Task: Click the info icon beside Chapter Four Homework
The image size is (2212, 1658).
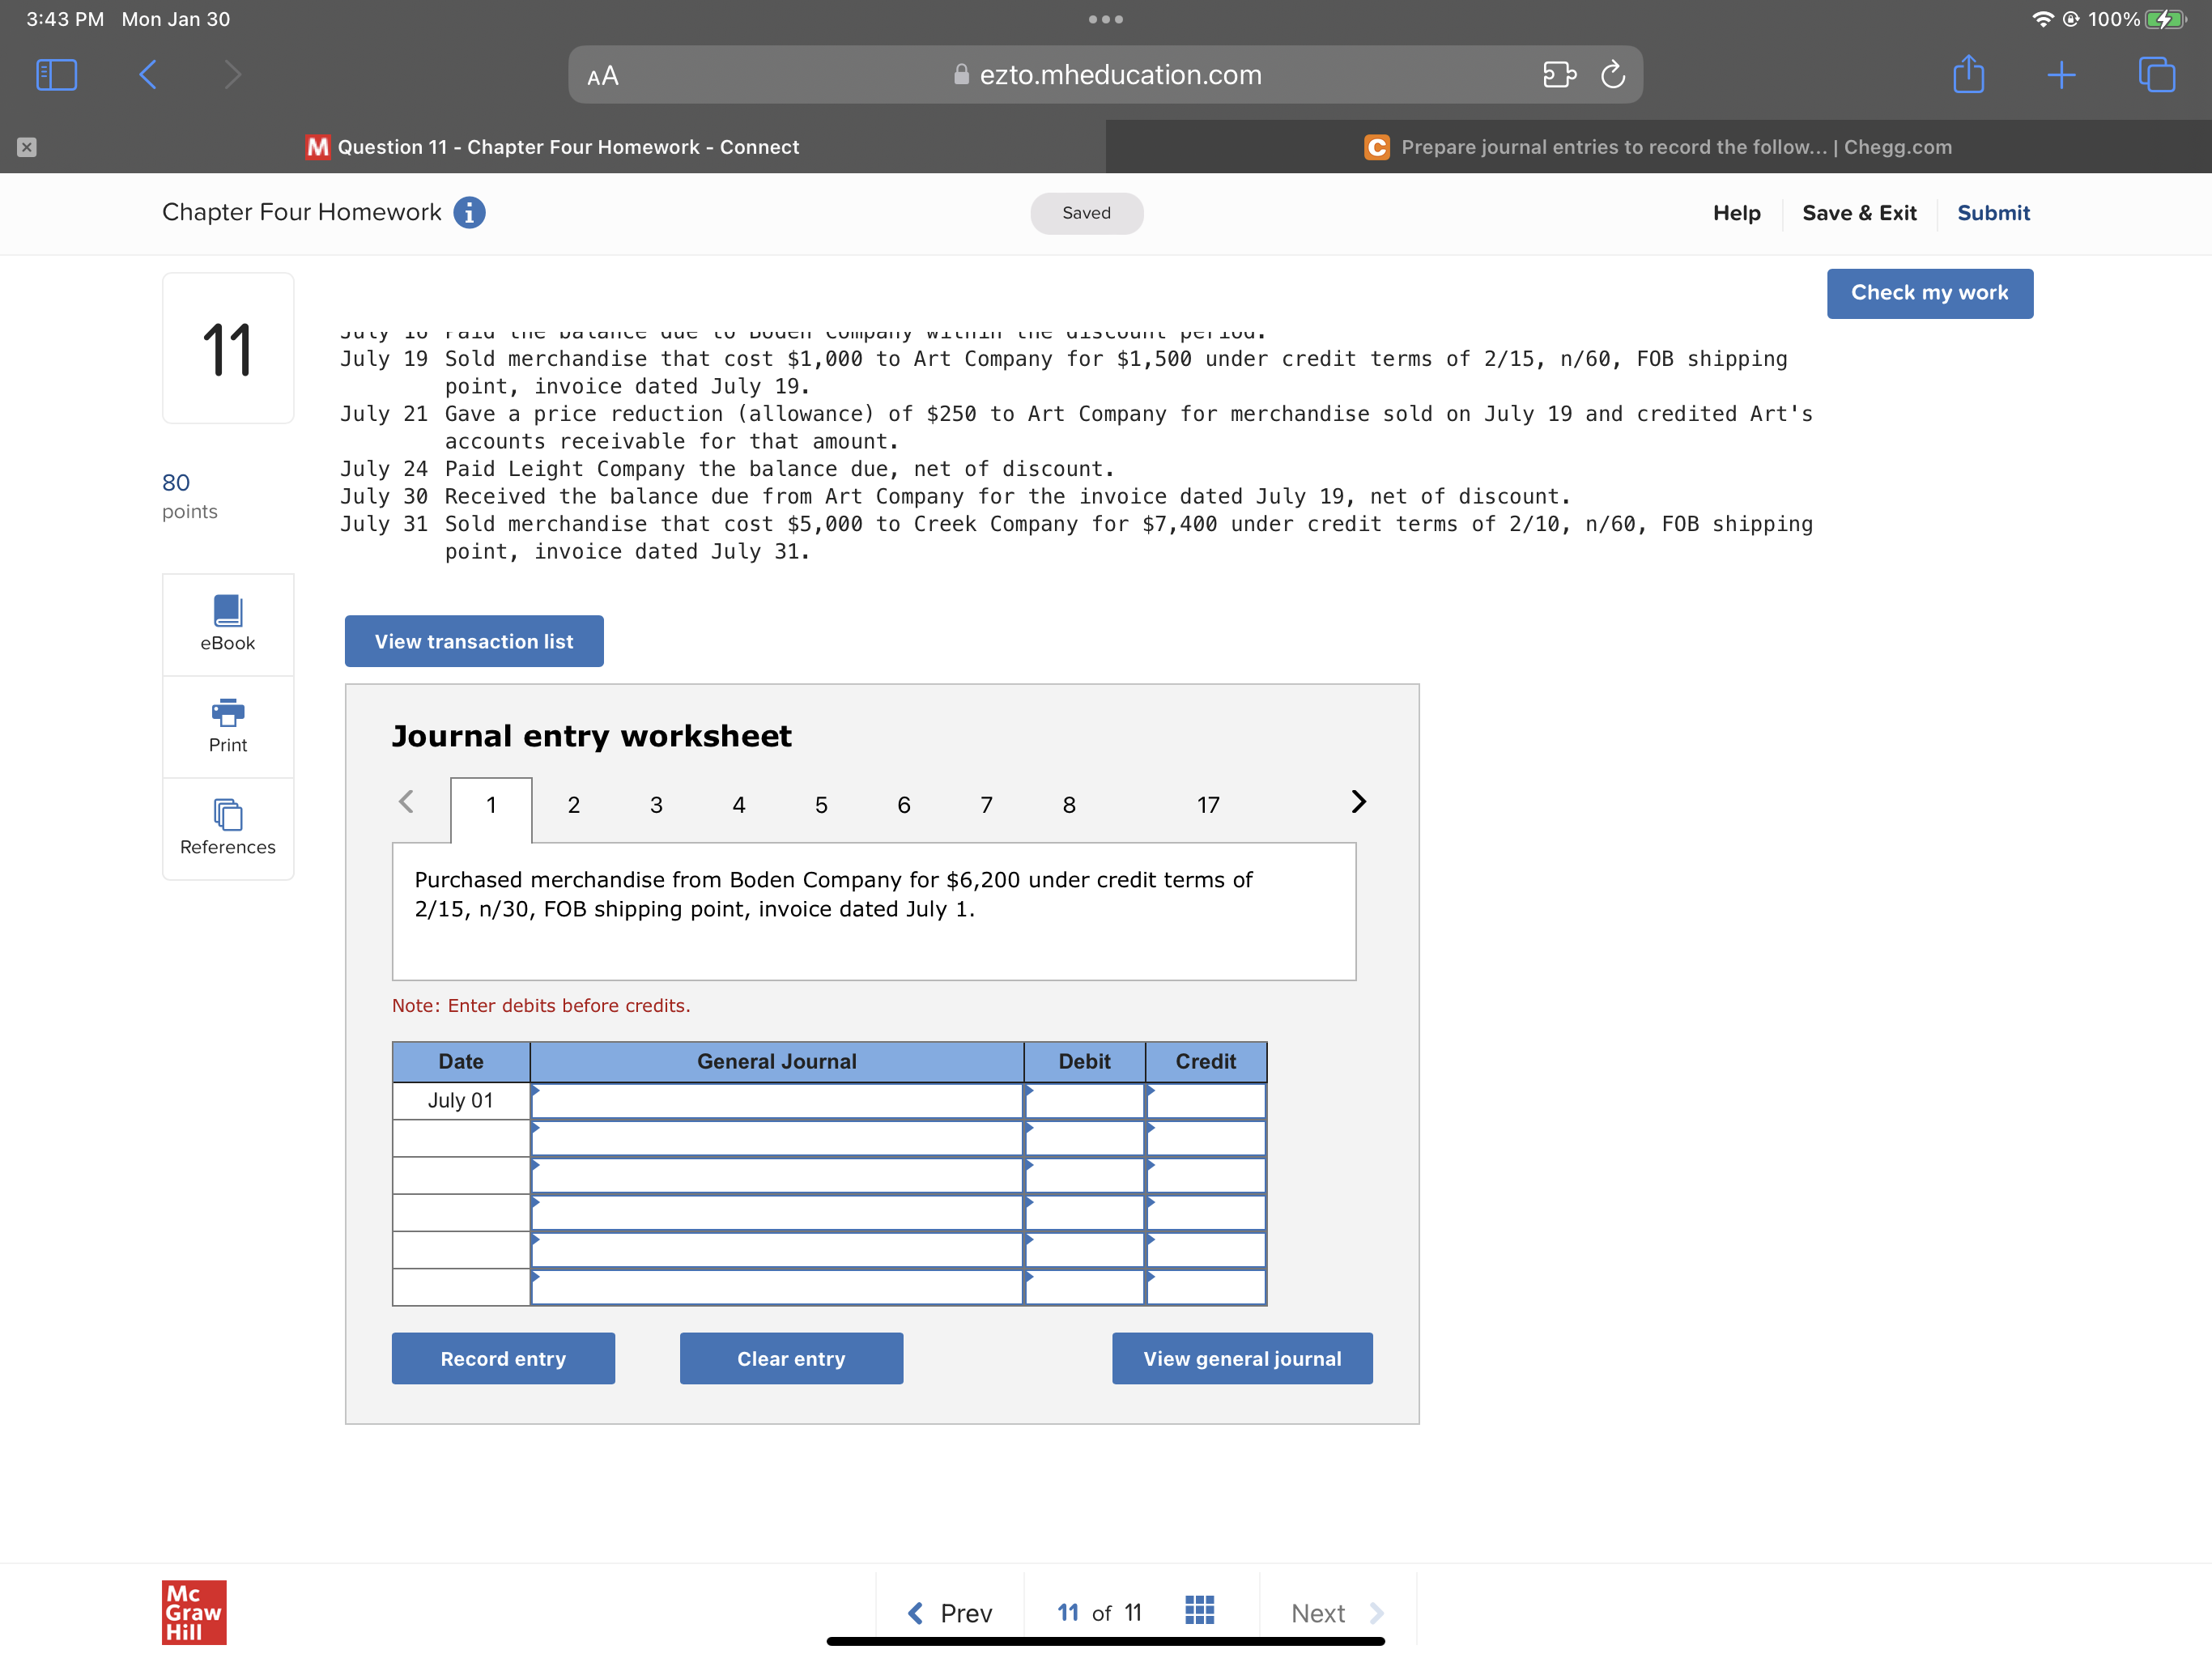Action: point(470,212)
